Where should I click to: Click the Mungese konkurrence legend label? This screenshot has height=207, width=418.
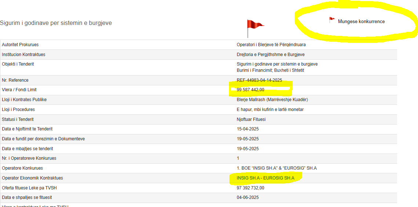click(x=361, y=22)
